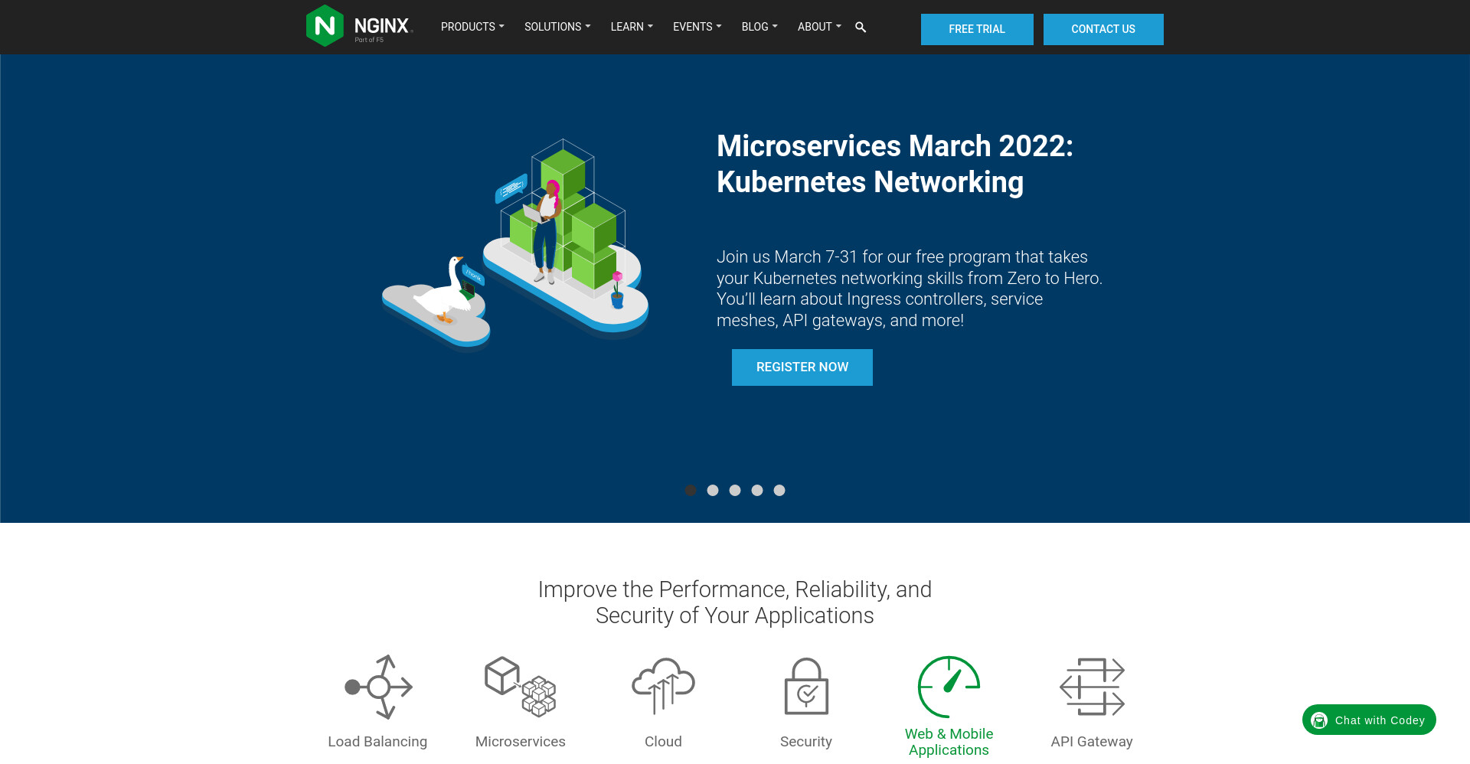1470x764 pixels.
Task: Select the fourth carousel slide dot
Action: click(x=757, y=490)
